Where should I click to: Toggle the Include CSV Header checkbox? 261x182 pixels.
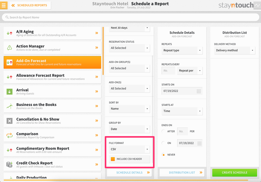(113, 159)
